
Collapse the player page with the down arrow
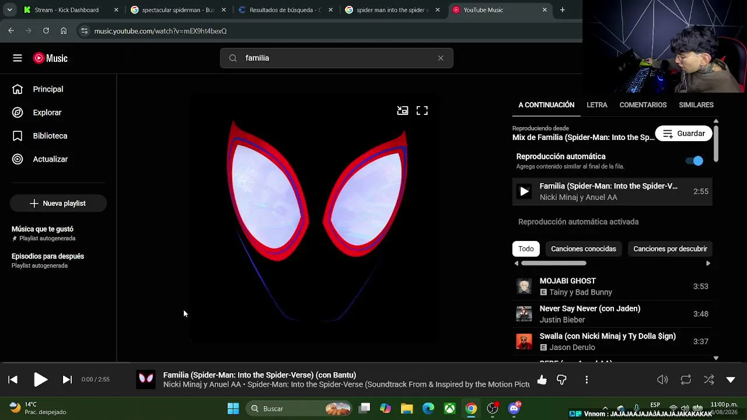731,380
